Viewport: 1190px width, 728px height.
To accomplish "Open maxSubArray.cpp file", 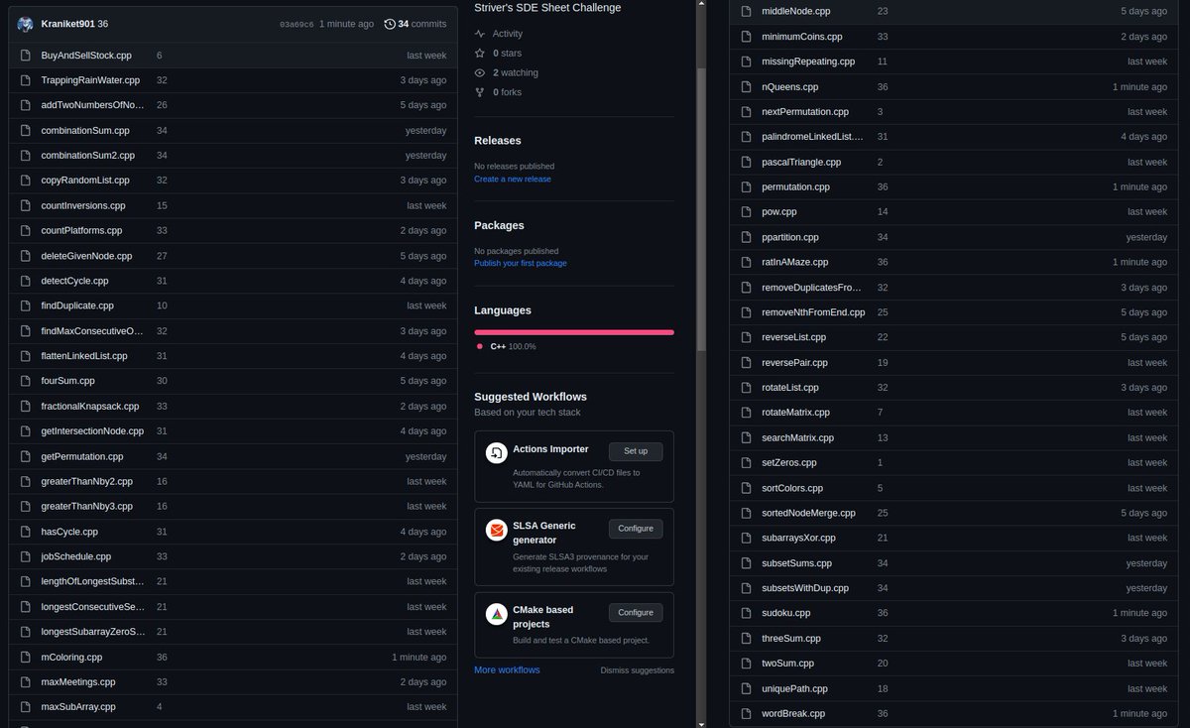I will click(x=78, y=707).
